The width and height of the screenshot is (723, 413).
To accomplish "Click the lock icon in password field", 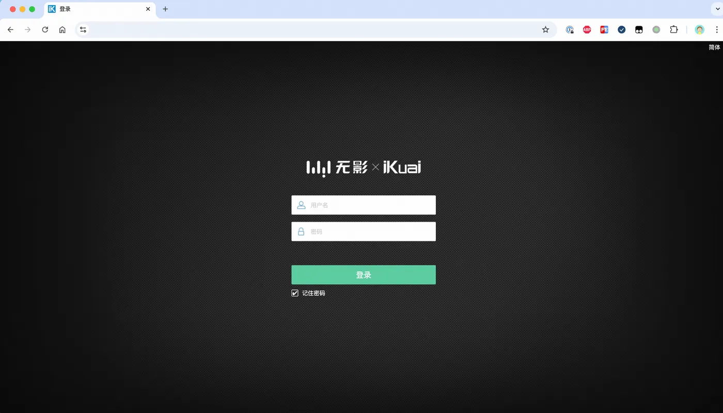I will point(301,232).
